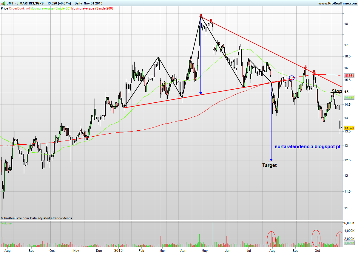
Task: Click the red arrow marker at the April peak
Action: [201, 16]
